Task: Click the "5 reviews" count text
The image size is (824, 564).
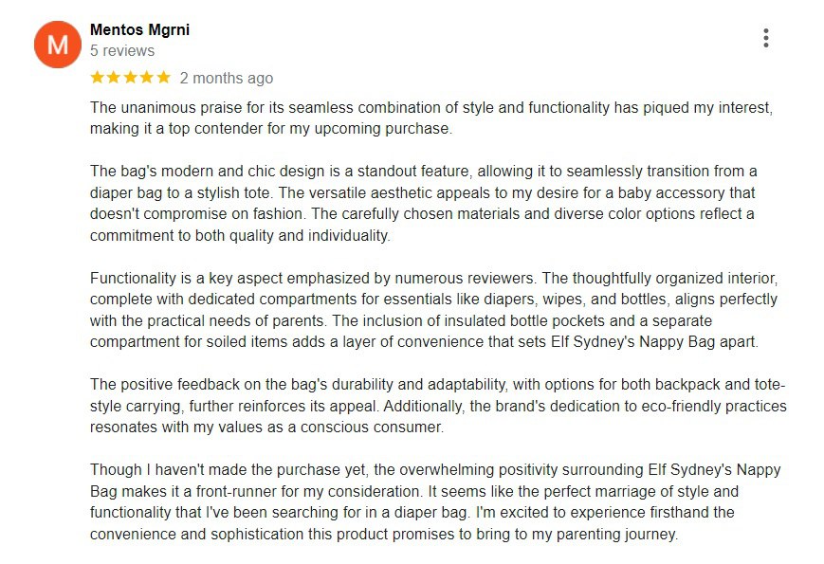Action: tap(122, 51)
